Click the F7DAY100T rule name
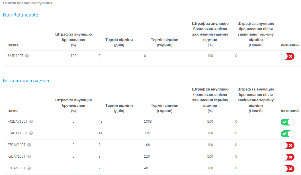 point(17,145)
